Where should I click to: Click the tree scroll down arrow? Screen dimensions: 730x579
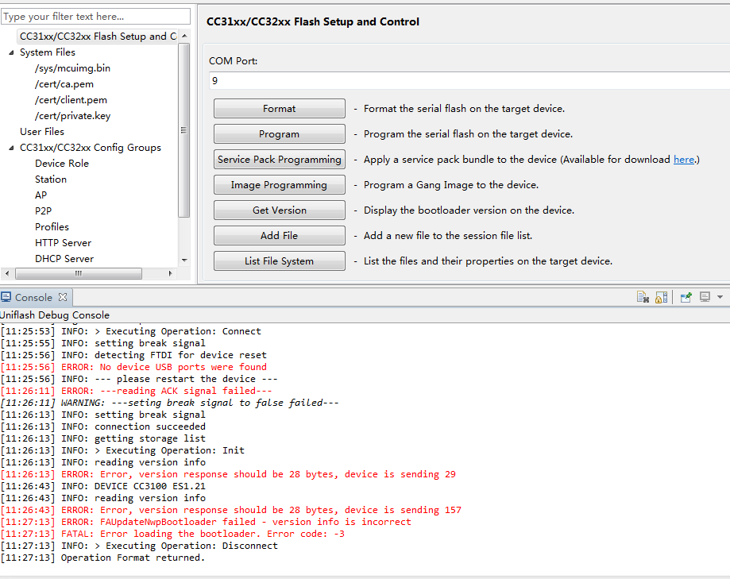184,261
